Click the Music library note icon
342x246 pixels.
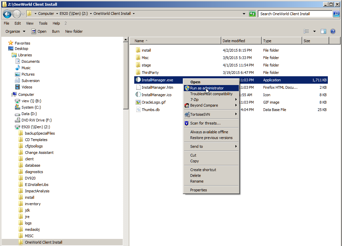point(18,68)
